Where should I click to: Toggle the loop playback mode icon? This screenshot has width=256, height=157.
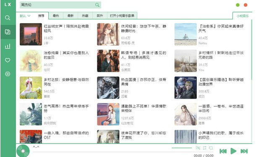pos(204,148)
